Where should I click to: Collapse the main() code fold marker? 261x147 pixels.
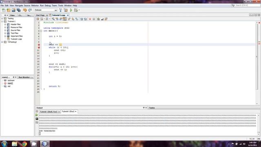(x=41, y=31)
